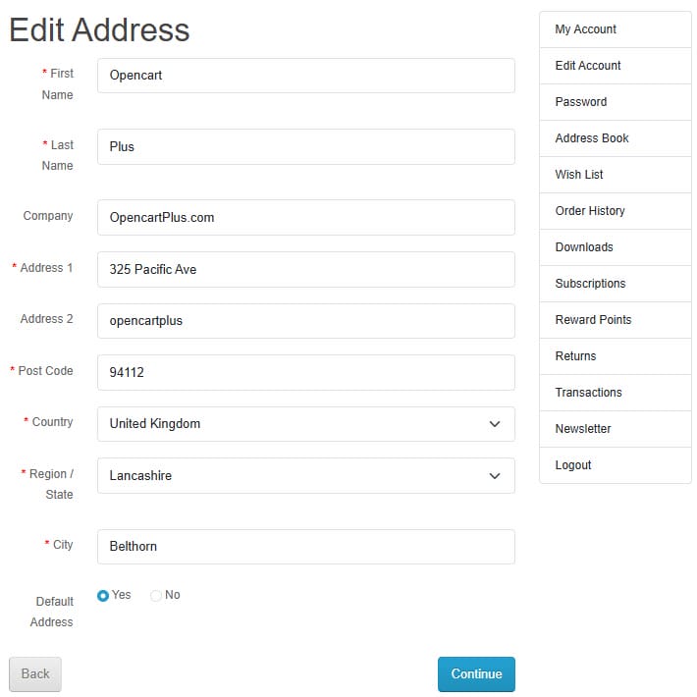View Order History in the sidebar
This screenshot has width=697, height=697.
616,211
